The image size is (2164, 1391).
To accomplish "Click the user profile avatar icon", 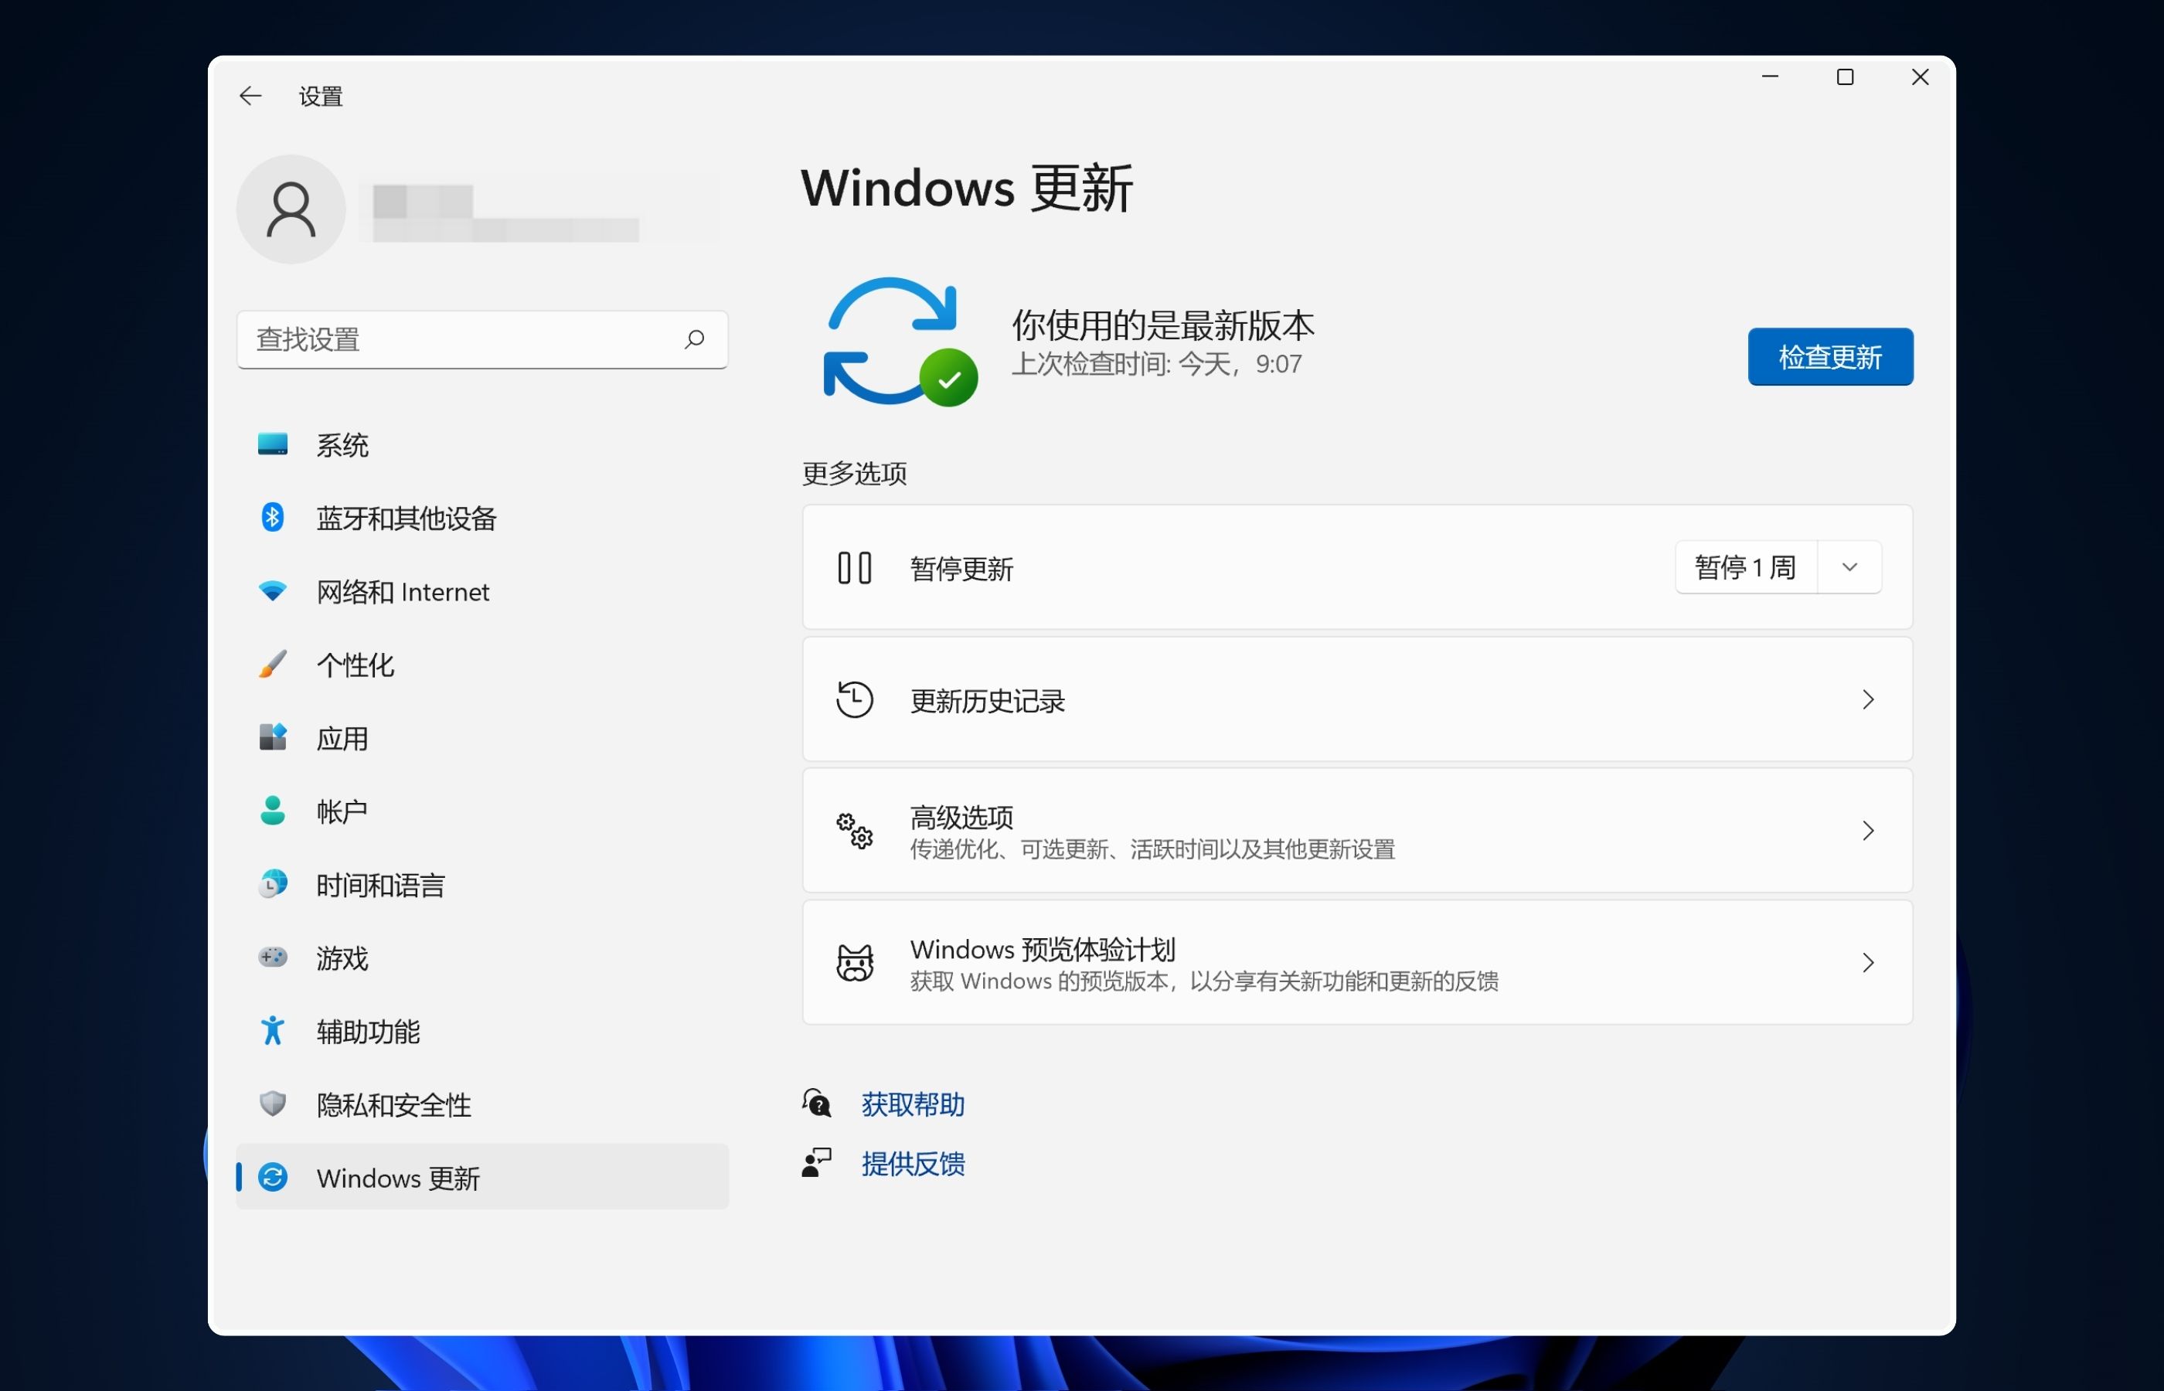I will pos(291,209).
